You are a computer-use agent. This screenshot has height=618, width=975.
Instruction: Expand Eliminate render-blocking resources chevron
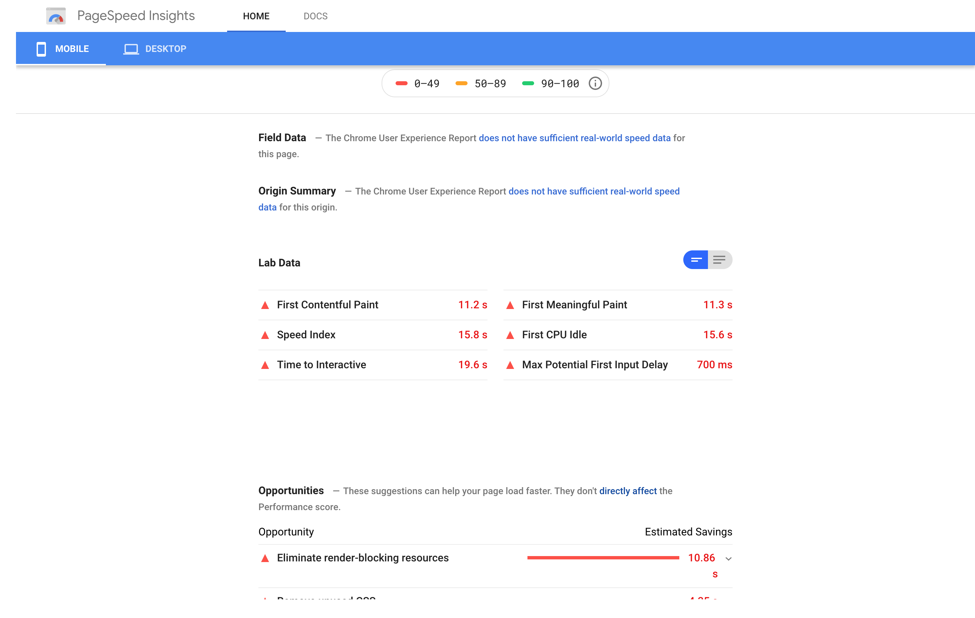pyautogui.click(x=728, y=559)
